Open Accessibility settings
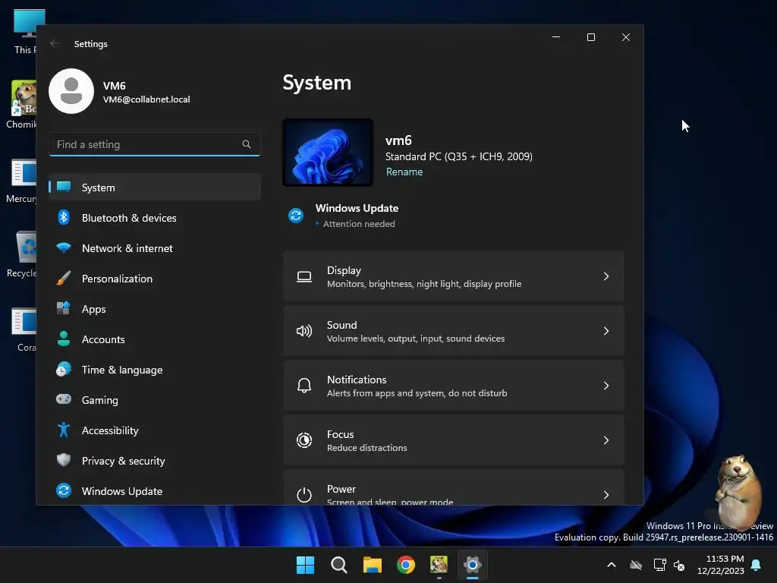777x583 pixels. click(155, 430)
